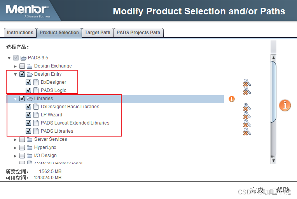This screenshot has height=199, width=297.
Task: Select the HyperLynx label
Action: pos(45,147)
